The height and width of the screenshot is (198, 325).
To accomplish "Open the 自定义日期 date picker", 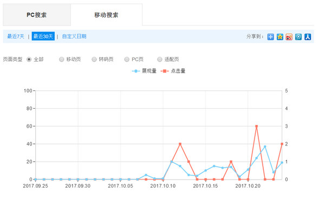I will 74,36.
